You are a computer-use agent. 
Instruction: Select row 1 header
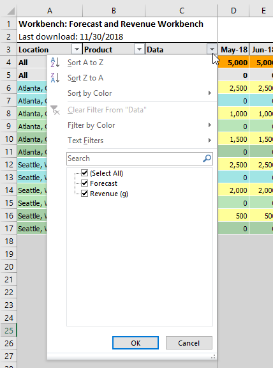(x=9, y=24)
